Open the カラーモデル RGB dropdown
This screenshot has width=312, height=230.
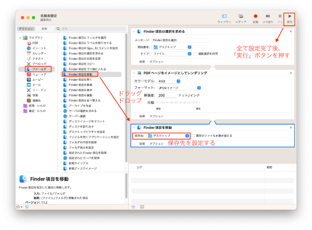pyautogui.click(x=169, y=81)
